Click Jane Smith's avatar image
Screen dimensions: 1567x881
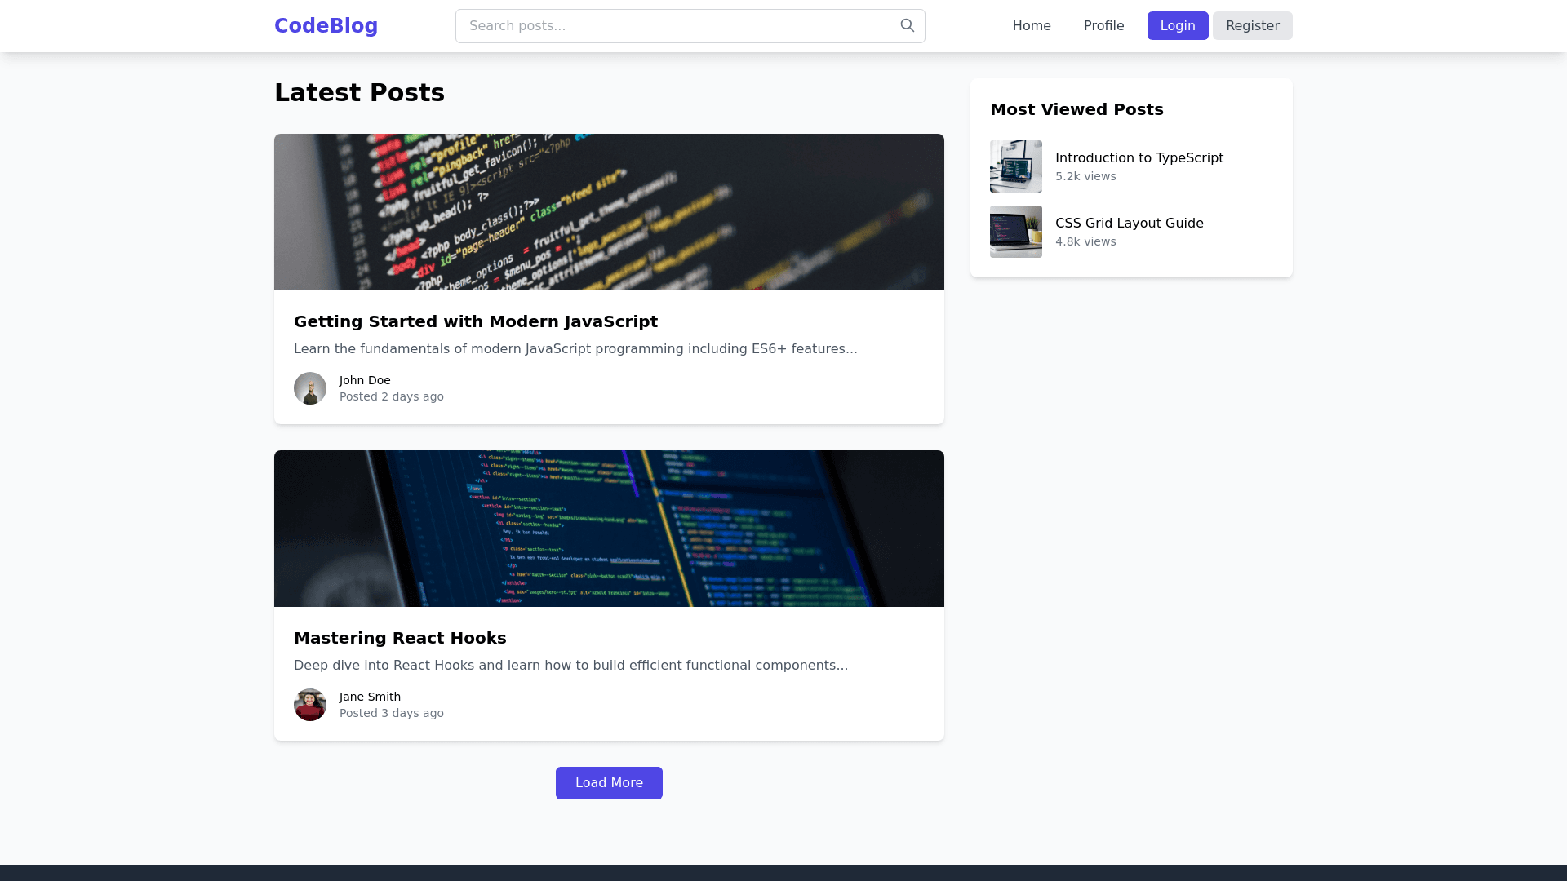309,705
